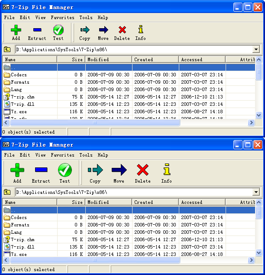Click scroll down arrow in top window
This screenshot has width=265, height=275.
[x=259, y=115]
